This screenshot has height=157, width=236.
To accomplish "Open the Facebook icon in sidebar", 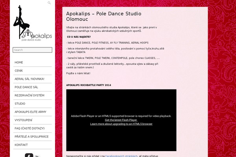I will coord(29,155).
